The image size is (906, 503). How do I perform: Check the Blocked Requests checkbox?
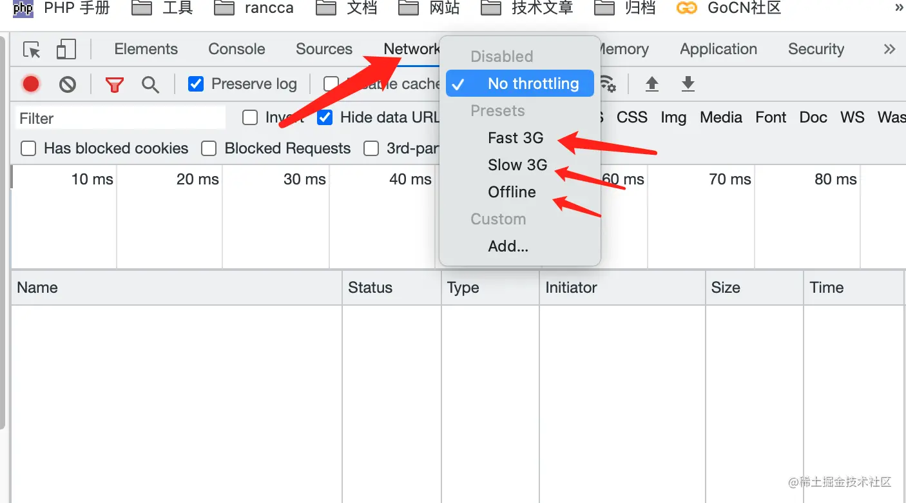click(209, 148)
